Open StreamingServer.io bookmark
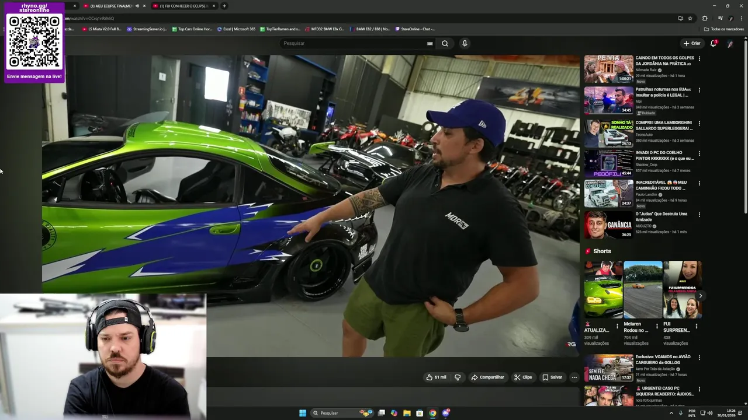 pos(147,29)
